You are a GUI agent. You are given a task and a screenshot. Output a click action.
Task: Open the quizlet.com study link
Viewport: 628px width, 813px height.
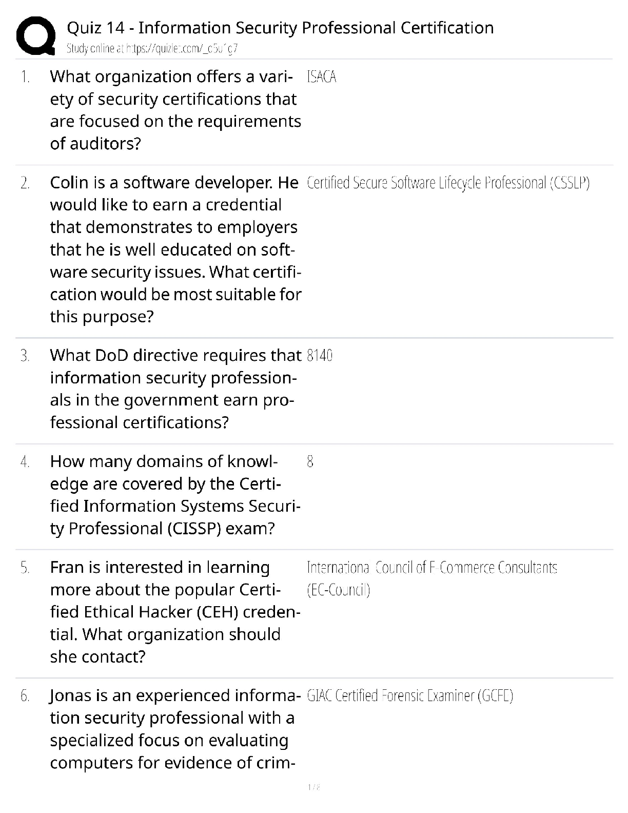point(152,49)
